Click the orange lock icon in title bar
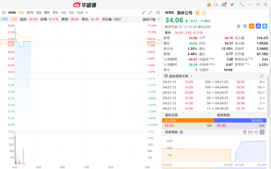Image resolution: width=271 pixels, height=169 pixels. (x=209, y=5)
